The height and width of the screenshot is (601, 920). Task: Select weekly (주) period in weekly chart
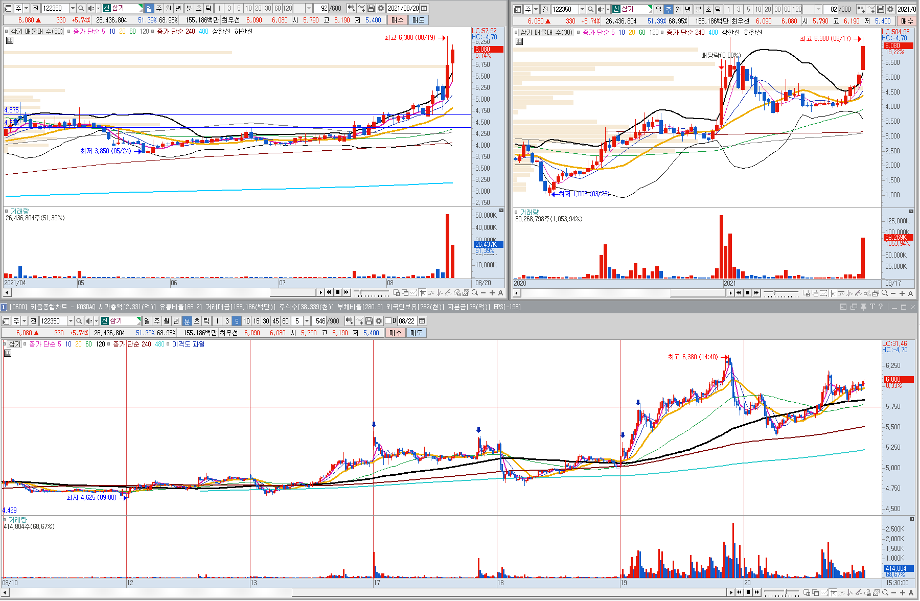pos(668,9)
